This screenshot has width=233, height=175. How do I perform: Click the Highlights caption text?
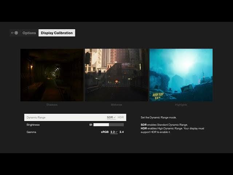click(181, 105)
